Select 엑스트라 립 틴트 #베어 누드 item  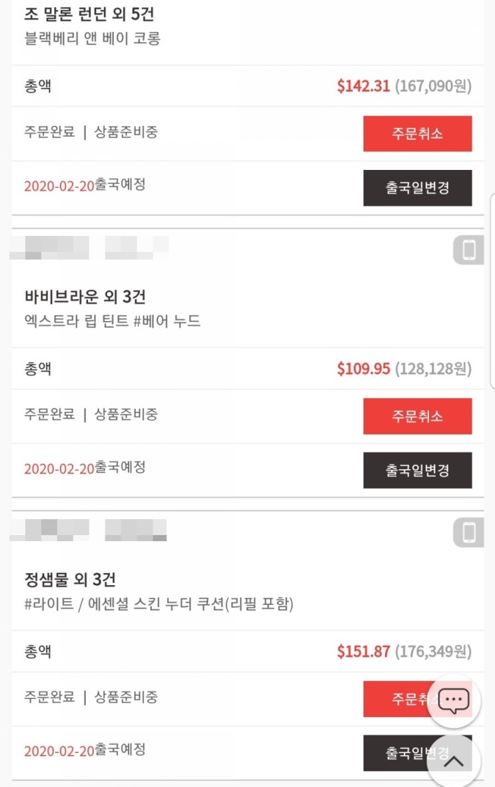pyautogui.click(x=113, y=321)
